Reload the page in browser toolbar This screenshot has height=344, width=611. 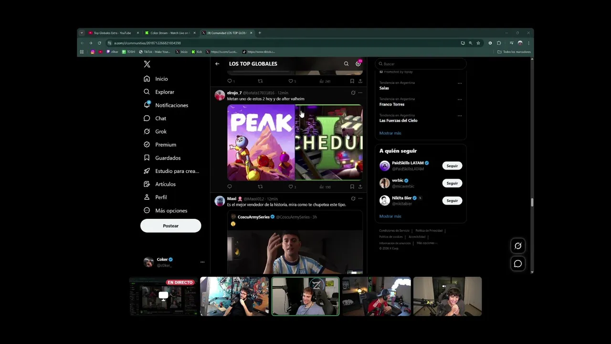tap(99, 43)
